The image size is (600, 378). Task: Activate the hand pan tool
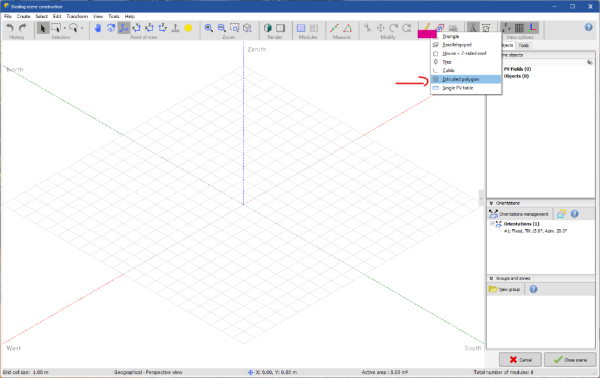point(98,28)
